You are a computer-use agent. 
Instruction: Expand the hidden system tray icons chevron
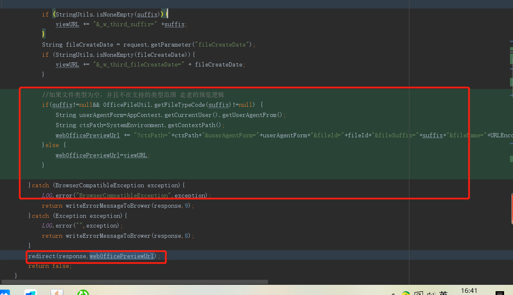393,293
